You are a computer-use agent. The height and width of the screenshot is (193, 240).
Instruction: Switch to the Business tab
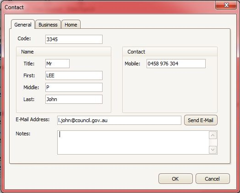[48, 24]
